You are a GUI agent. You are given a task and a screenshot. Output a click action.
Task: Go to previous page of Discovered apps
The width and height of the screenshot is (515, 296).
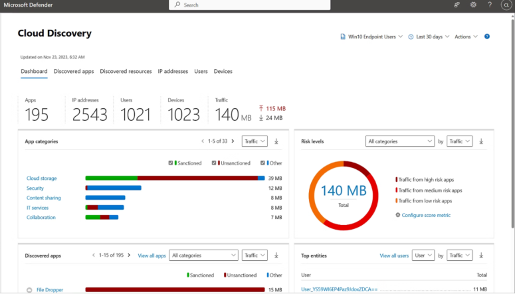click(94, 255)
